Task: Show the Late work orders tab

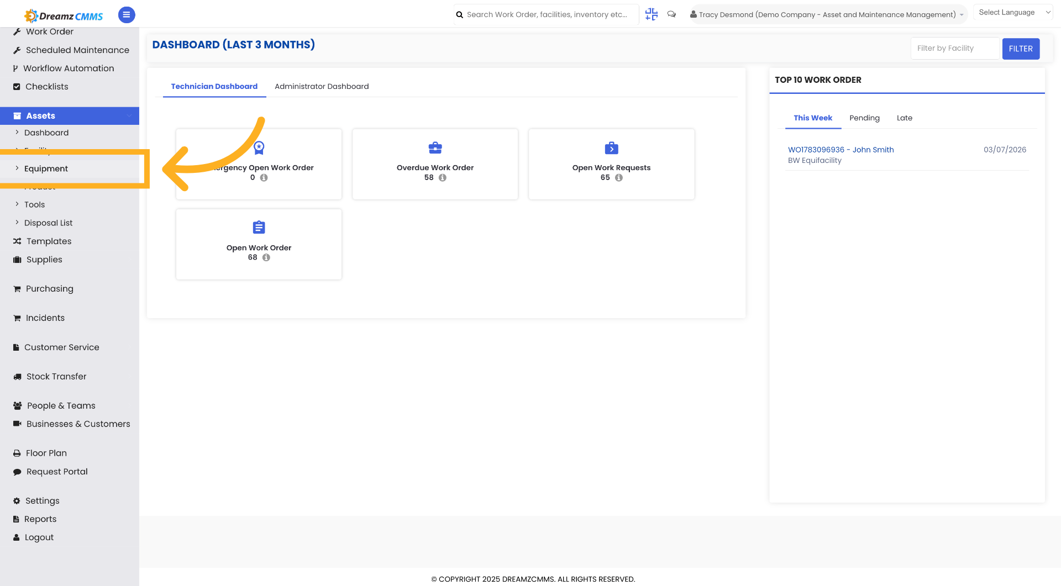Action: click(x=904, y=118)
